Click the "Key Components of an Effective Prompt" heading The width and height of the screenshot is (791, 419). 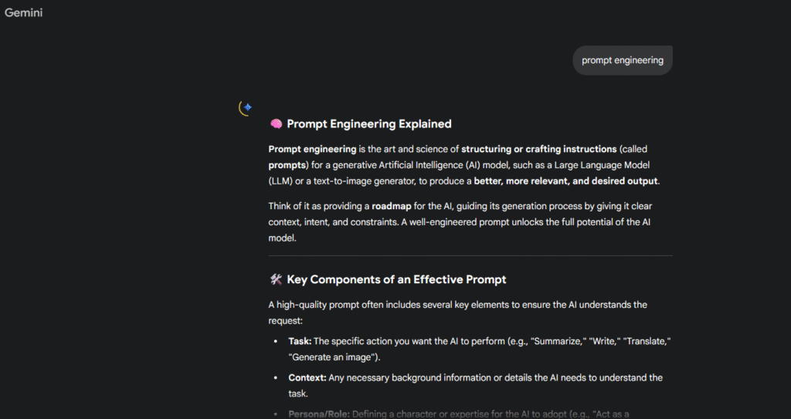pyautogui.click(x=396, y=279)
